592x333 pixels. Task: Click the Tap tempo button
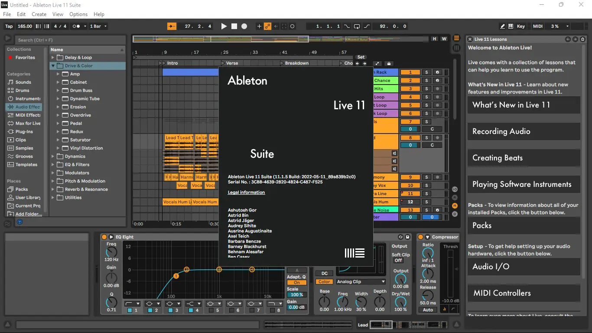click(9, 26)
